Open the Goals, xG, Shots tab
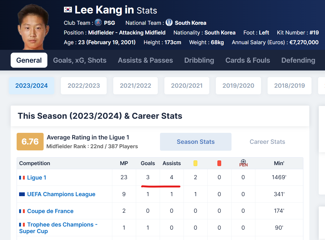This screenshot has width=325, height=240. (80, 60)
